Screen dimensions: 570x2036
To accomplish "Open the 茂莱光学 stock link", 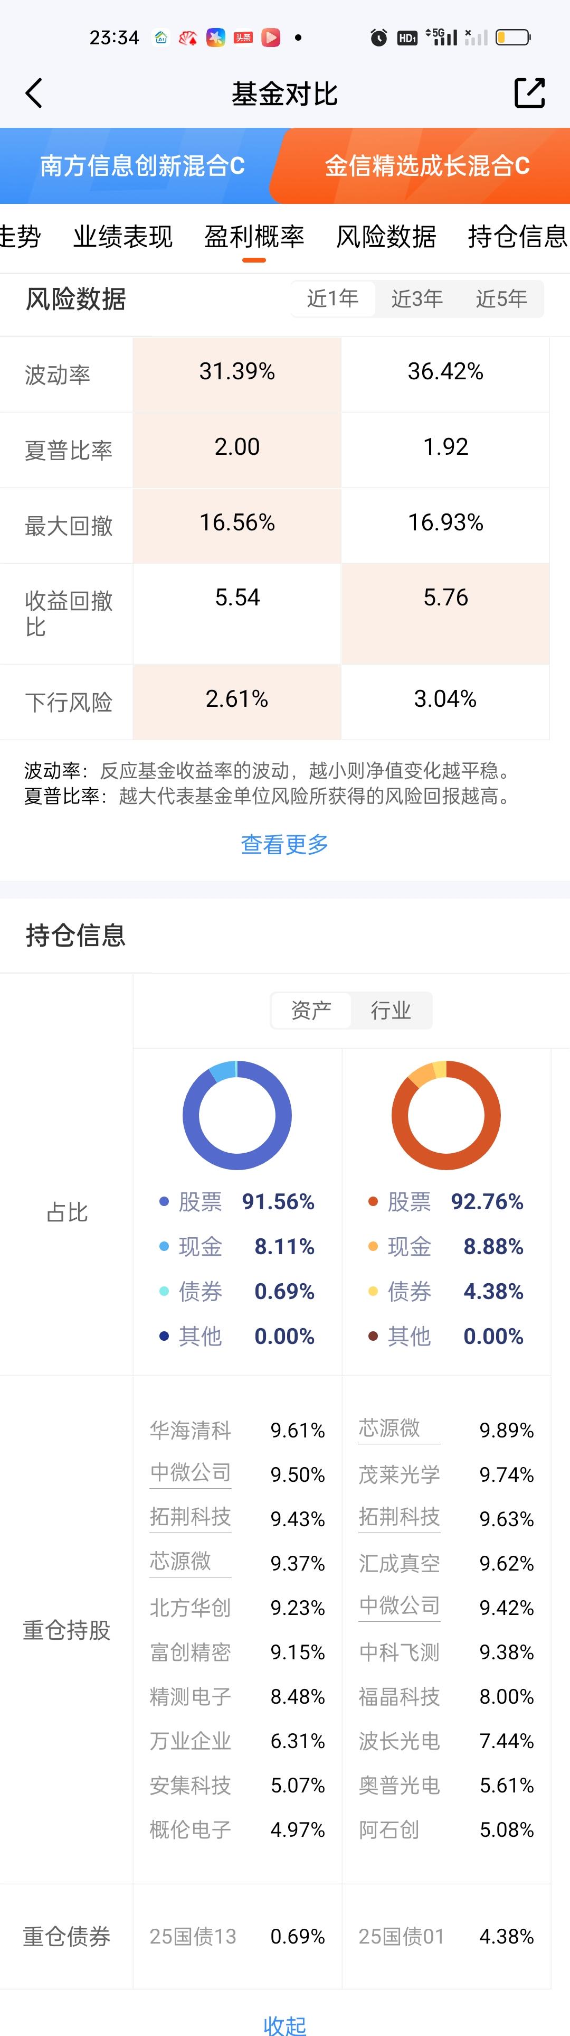I will click(398, 1475).
